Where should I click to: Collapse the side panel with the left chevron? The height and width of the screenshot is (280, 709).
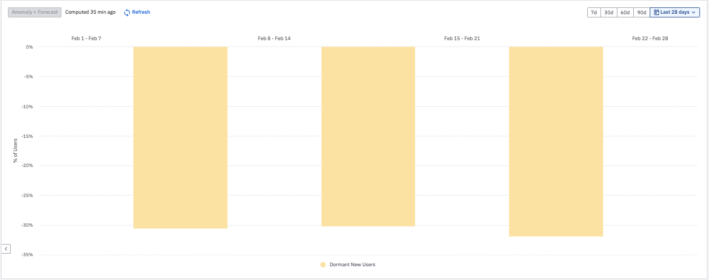click(x=6, y=248)
